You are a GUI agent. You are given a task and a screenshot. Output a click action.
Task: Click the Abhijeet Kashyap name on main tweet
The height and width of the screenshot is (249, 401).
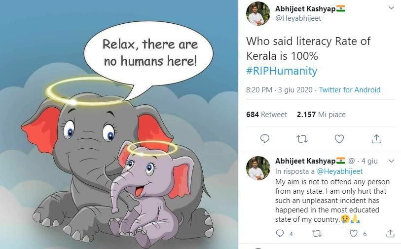point(305,9)
